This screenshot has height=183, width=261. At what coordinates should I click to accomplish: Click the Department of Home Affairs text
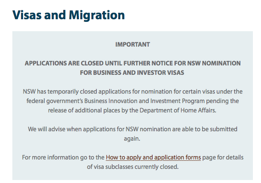(177, 110)
